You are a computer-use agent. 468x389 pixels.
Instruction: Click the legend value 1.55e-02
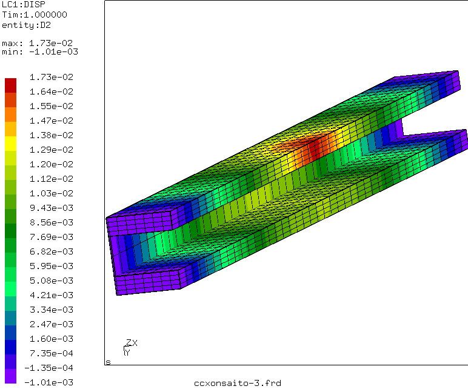52,106
